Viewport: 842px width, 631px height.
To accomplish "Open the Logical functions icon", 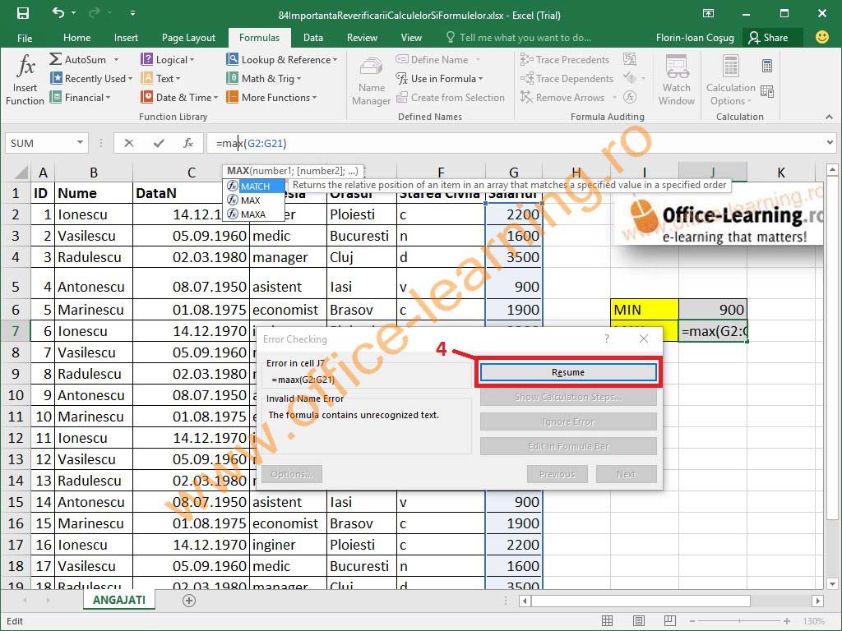I will point(146,59).
